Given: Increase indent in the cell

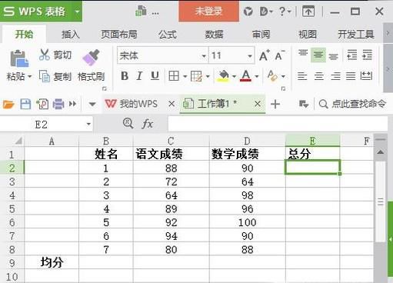Looking at the screenshot, I should 367,55.
